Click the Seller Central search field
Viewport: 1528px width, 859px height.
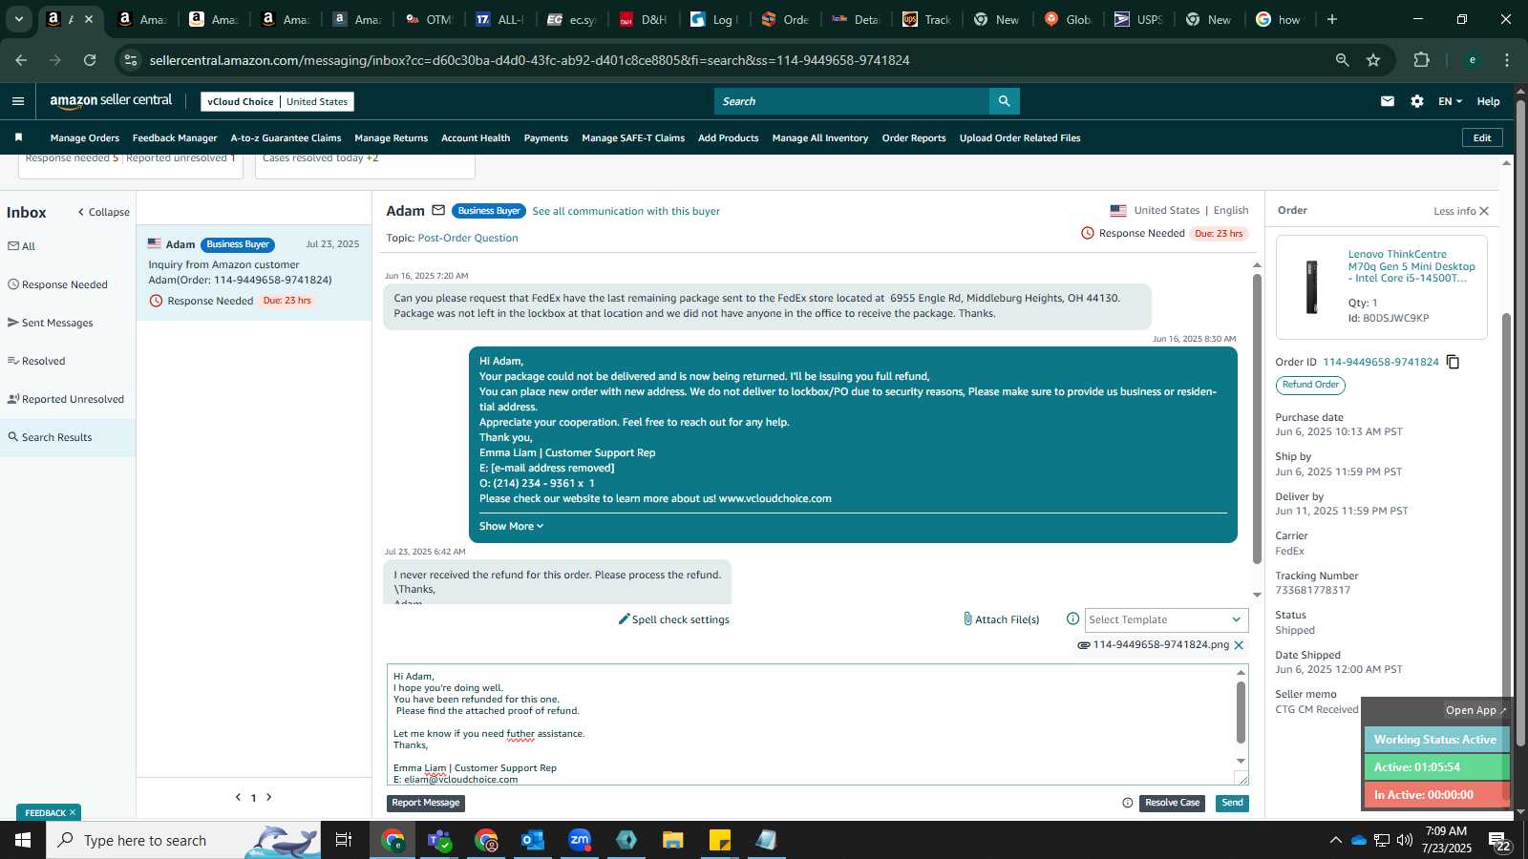(x=852, y=101)
